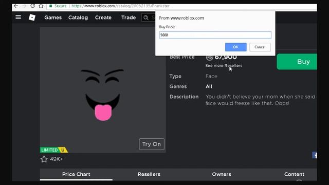Switch to the Resellers tab

tap(149, 174)
